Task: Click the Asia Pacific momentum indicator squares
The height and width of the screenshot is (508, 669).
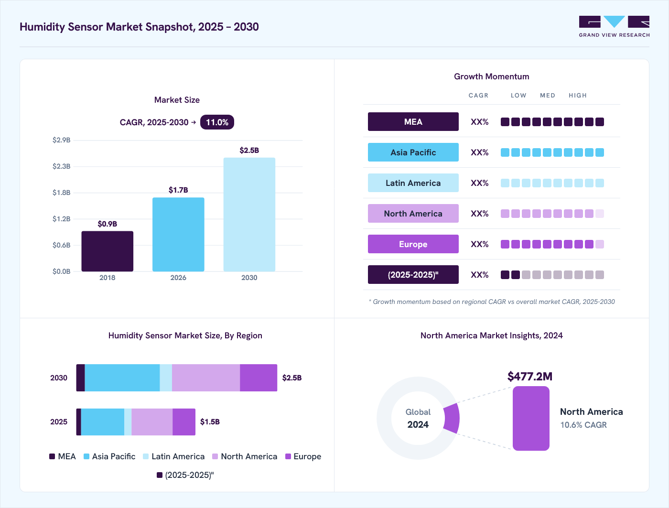Action: point(552,152)
